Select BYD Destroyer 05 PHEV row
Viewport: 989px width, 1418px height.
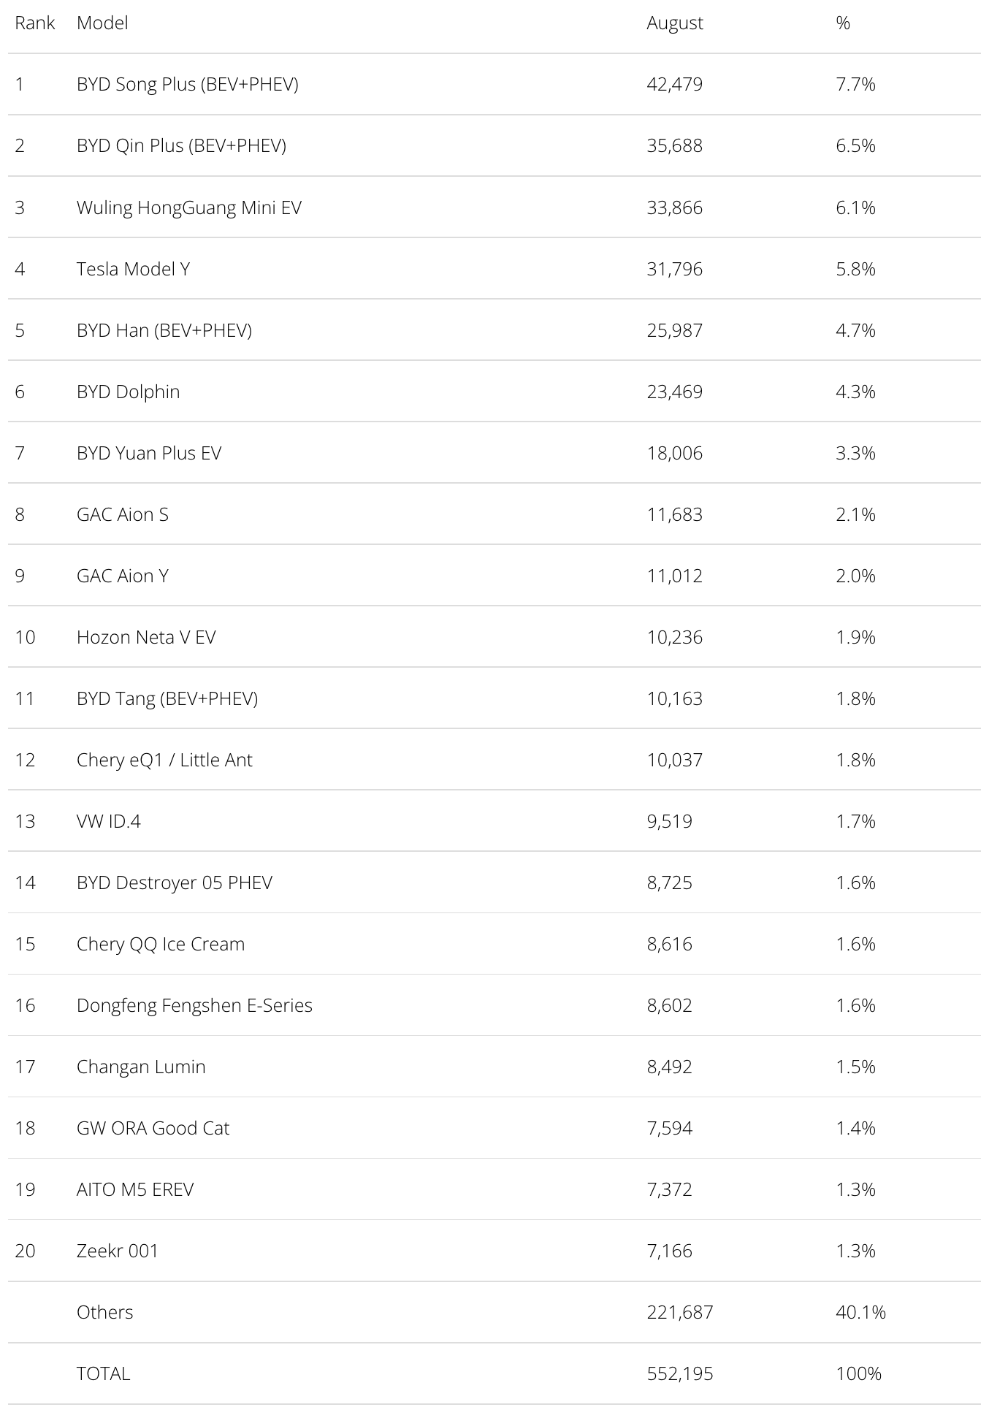pos(494,882)
